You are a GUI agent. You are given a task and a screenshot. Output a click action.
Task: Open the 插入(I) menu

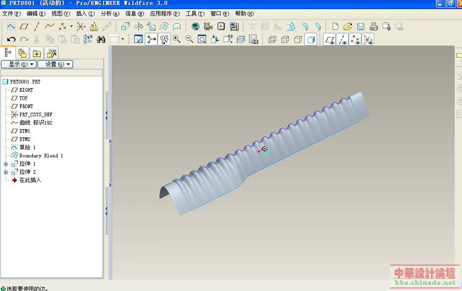coord(85,14)
